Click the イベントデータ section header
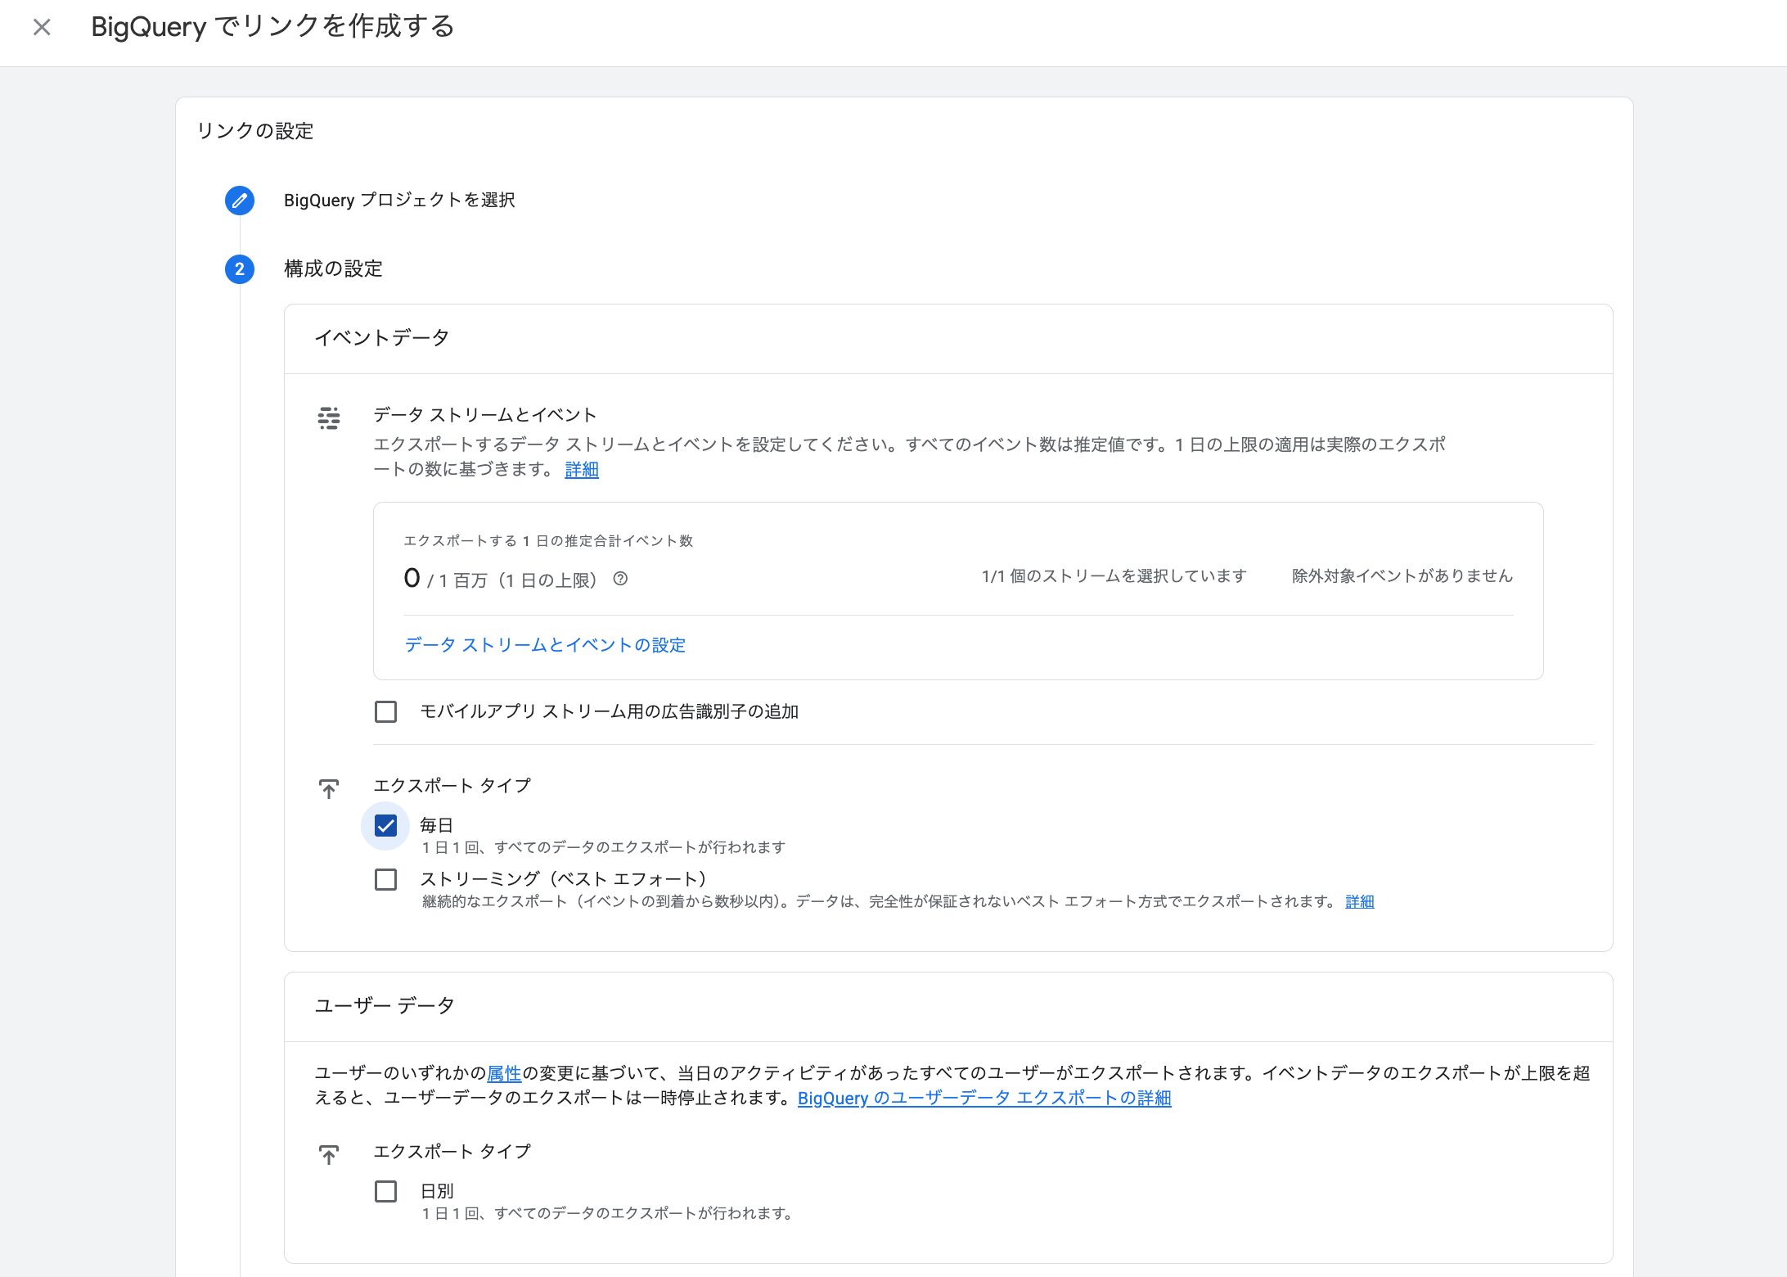This screenshot has width=1787, height=1277. (x=382, y=338)
